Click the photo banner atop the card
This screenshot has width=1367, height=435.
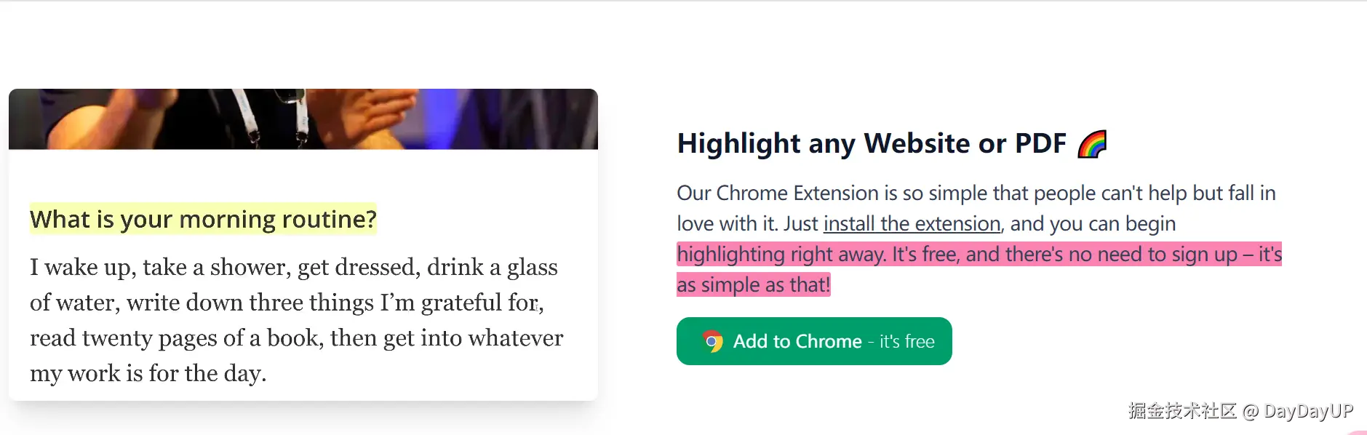[x=303, y=119]
